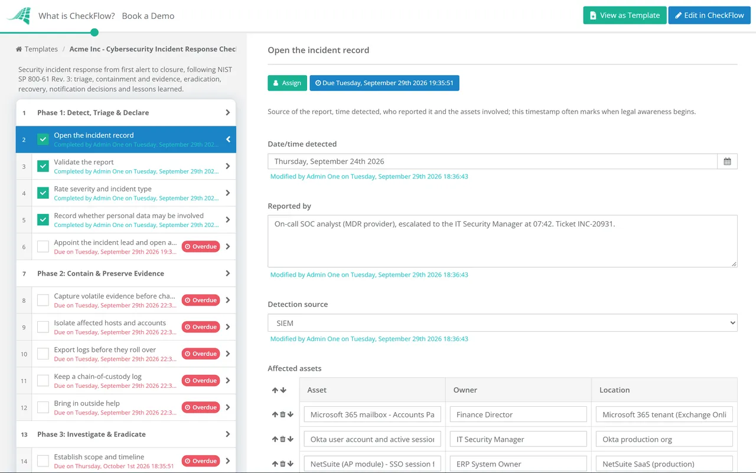Expand Phase 2: Contain & Preserve Evidence chevron
Image resolution: width=756 pixels, height=473 pixels.
pos(228,273)
